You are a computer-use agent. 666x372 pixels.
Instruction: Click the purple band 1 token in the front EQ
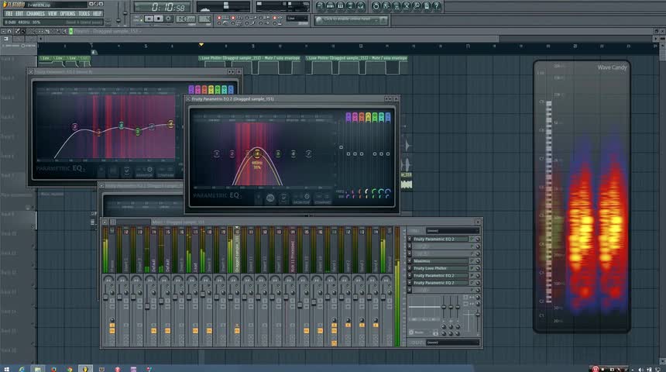[349, 117]
